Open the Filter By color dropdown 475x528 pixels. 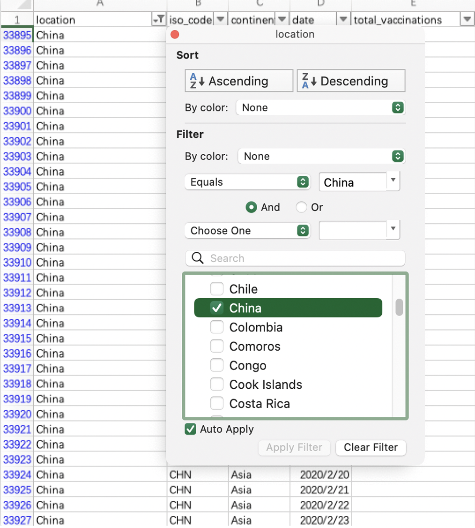(321, 156)
